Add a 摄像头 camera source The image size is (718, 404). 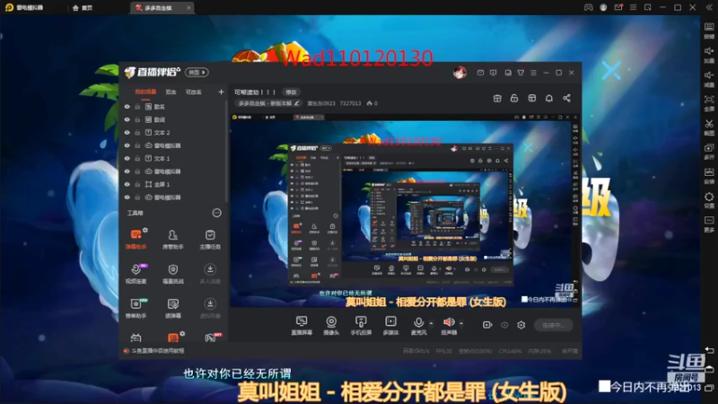(x=331, y=325)
